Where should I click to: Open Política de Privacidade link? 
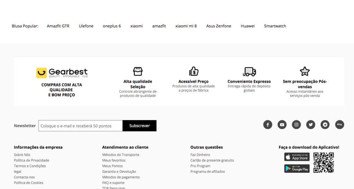[31, 160]
